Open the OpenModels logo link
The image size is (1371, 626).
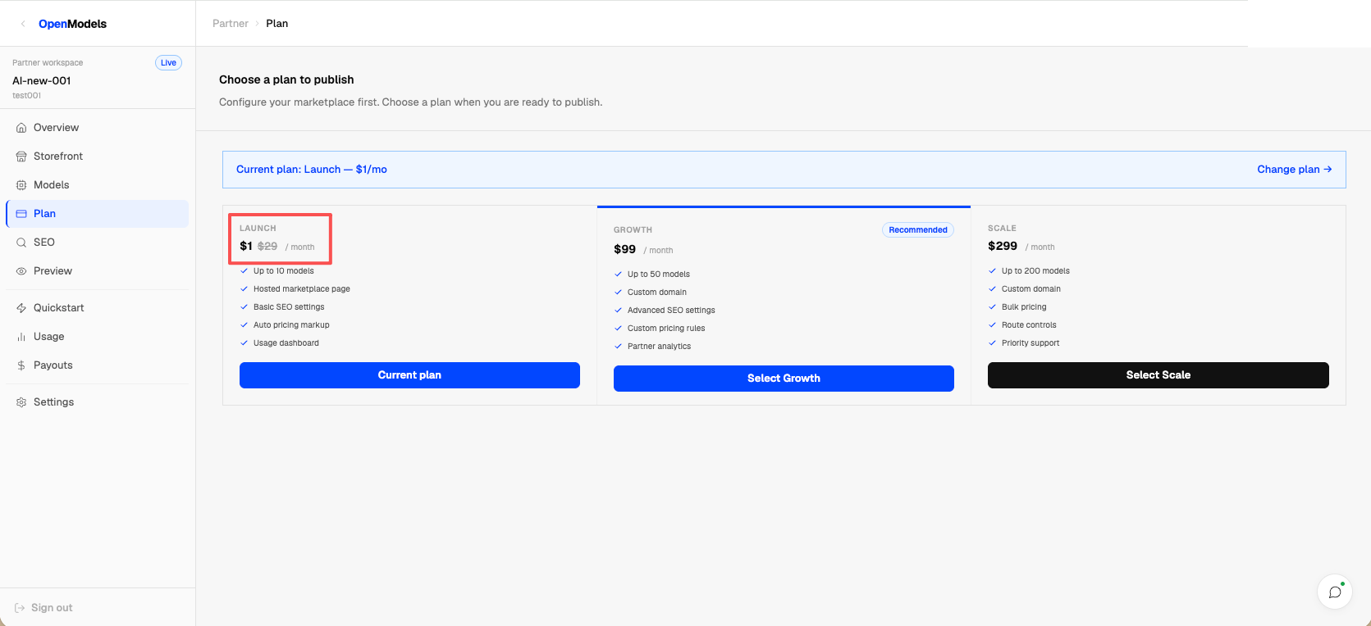[72, 24]
